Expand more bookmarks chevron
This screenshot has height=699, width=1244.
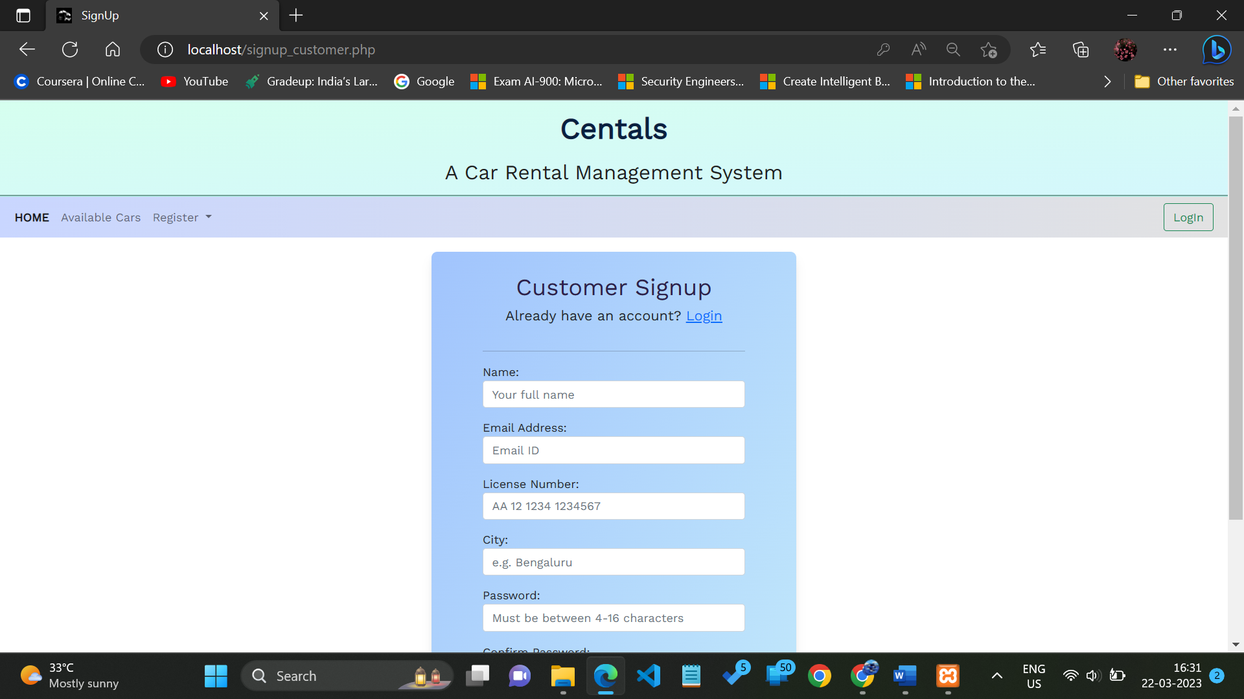(1107, 82)
